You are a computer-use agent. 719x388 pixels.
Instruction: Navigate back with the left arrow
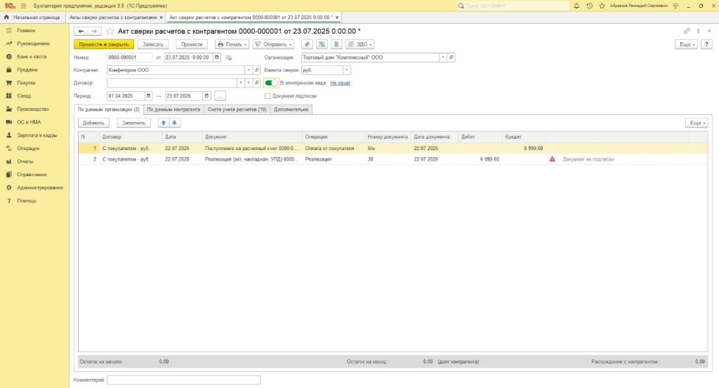[81, 31]
